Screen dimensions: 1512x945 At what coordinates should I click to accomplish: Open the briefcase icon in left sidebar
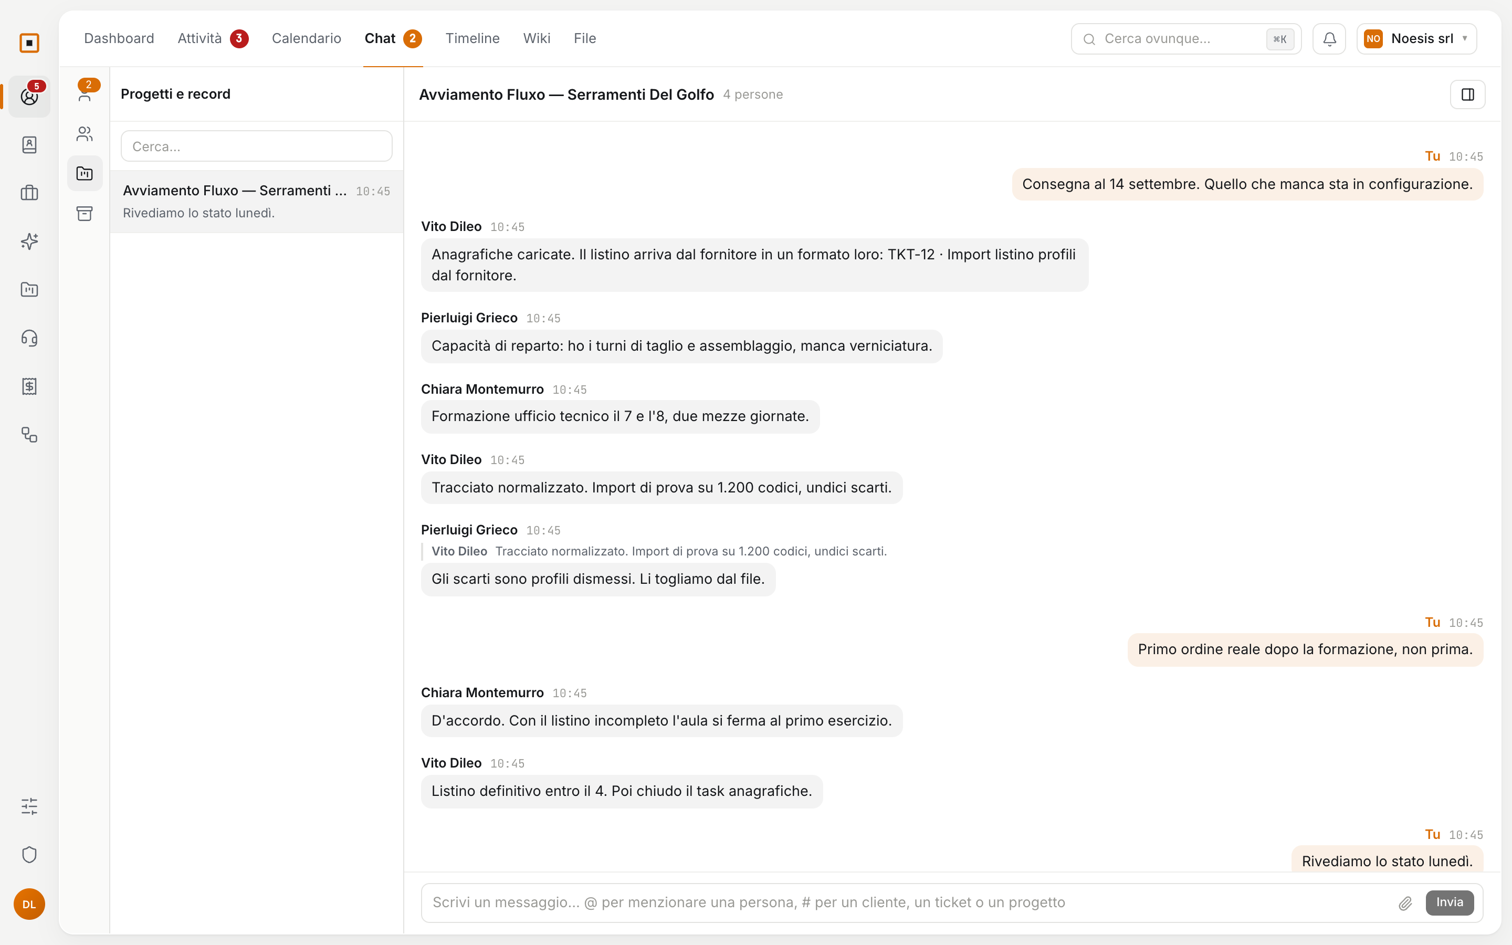(29, 193)
